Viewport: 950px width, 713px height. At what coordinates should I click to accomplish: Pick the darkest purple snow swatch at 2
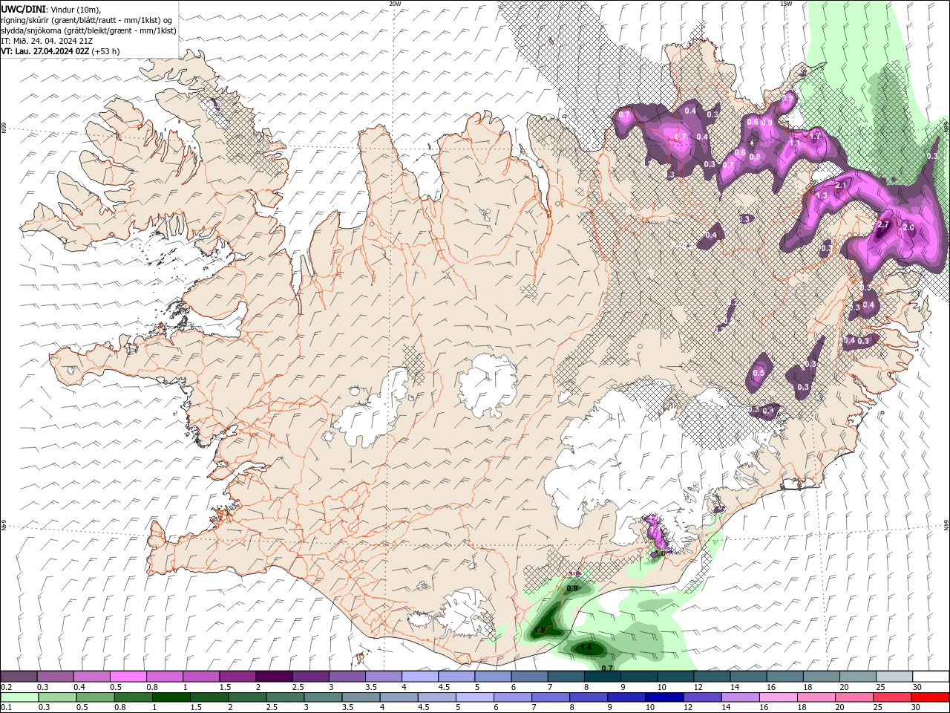coord(274,676)
